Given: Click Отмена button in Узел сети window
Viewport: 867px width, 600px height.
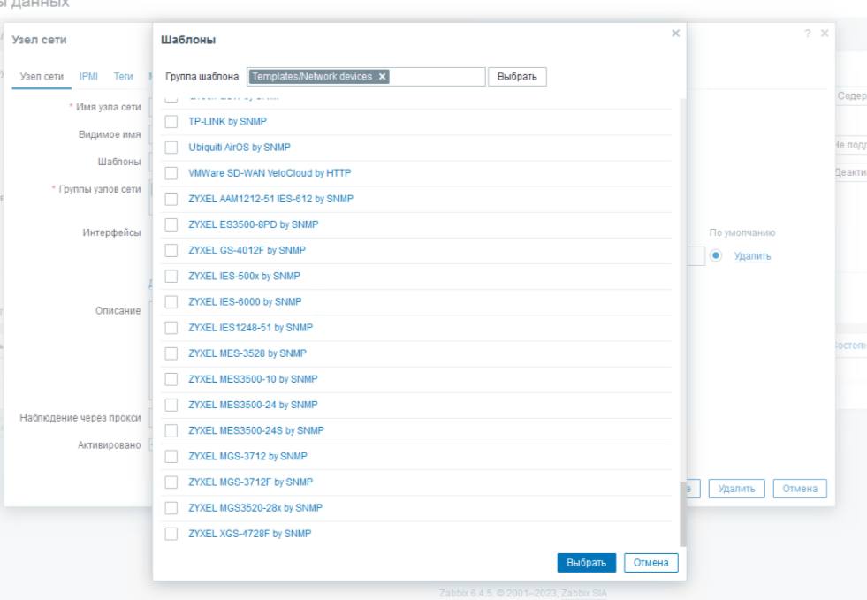Looking at the screenshot, I should 800,489.
